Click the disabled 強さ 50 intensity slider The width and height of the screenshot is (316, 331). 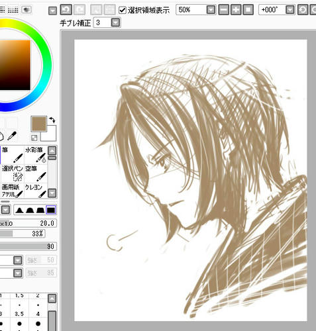(x=41, y=260)
